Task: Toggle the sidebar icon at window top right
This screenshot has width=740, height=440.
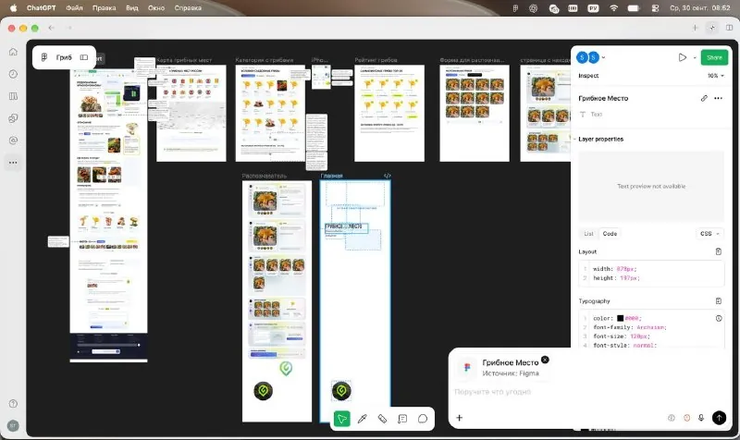Action: [x=729, y=28]
